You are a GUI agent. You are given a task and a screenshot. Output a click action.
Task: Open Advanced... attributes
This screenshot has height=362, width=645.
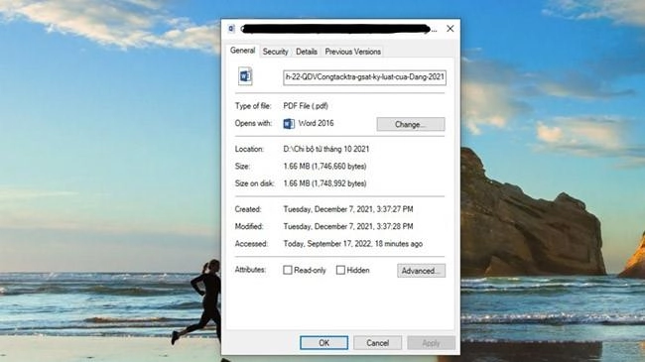421,271
